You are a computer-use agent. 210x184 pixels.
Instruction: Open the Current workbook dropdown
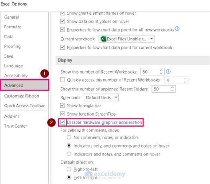[126, 39]
